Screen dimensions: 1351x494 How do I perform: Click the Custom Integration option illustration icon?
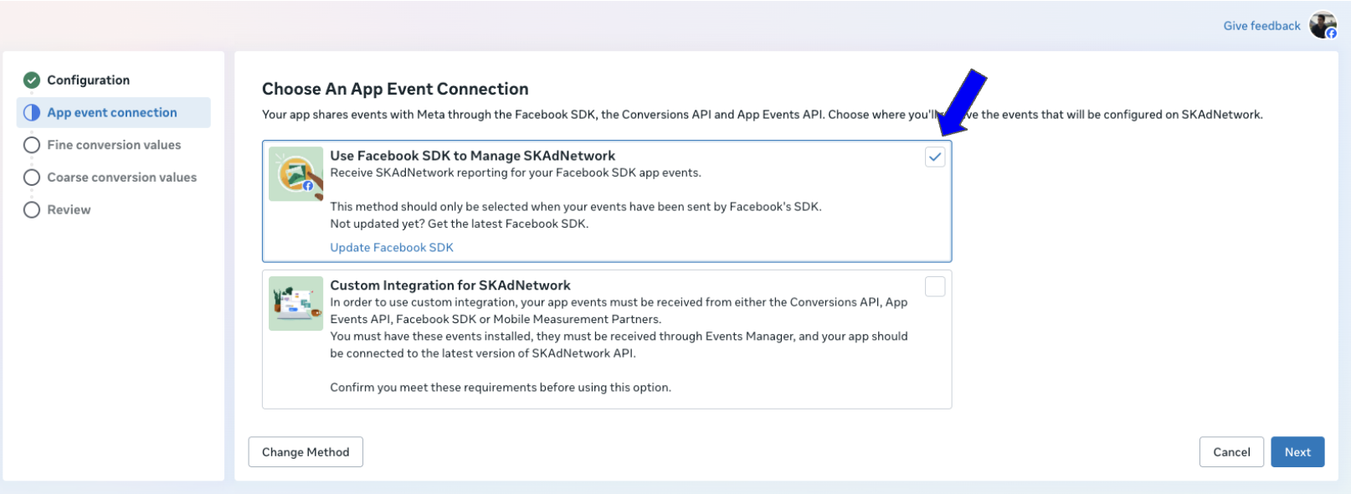295,303
